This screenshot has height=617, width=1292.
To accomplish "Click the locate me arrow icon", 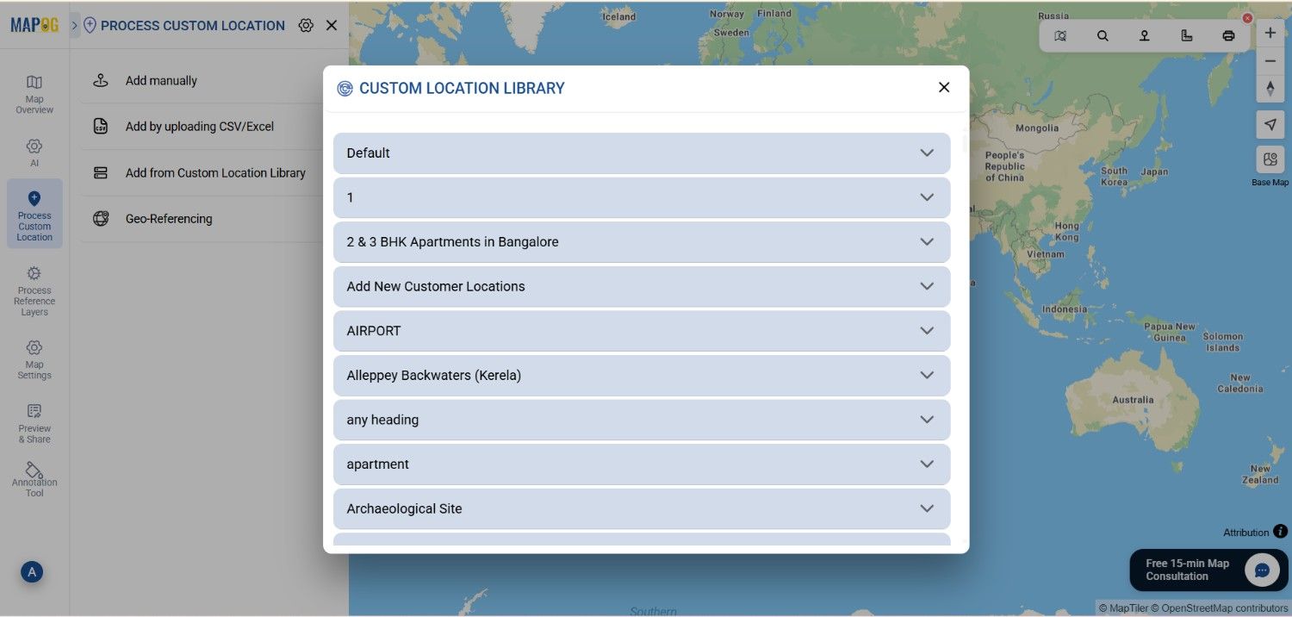I will [x=1270, y=124].
